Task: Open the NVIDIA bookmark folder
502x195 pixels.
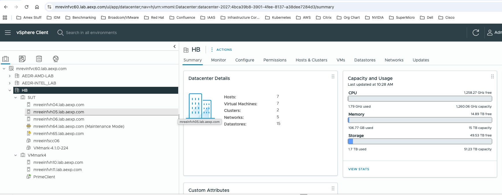Action: coord(374,18)
